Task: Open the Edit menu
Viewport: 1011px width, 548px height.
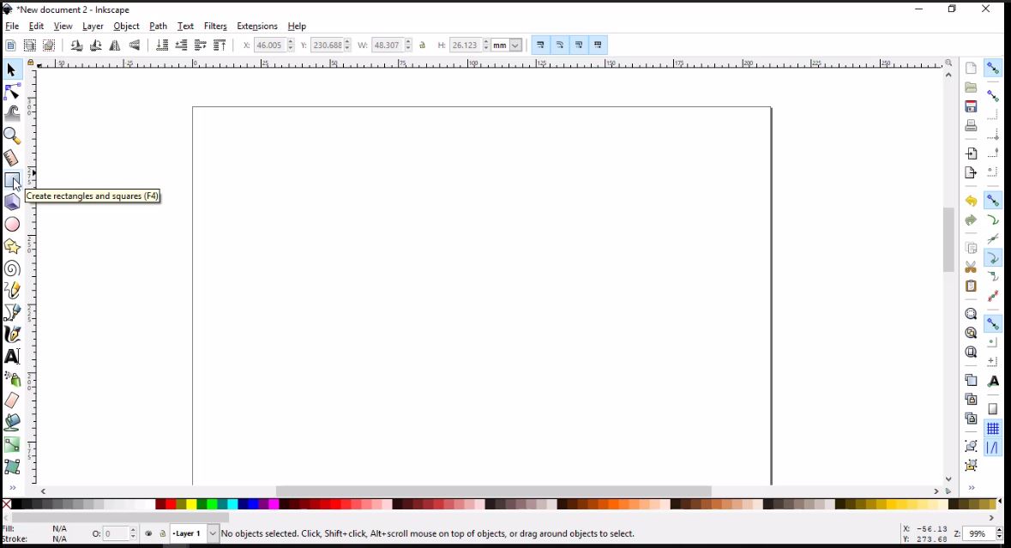Action: coord(36,27)
